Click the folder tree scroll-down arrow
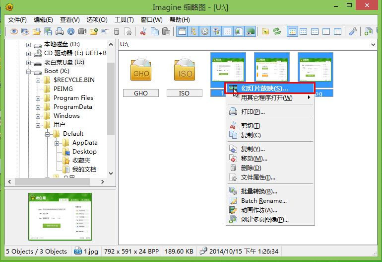 click(x=111, y=174)
